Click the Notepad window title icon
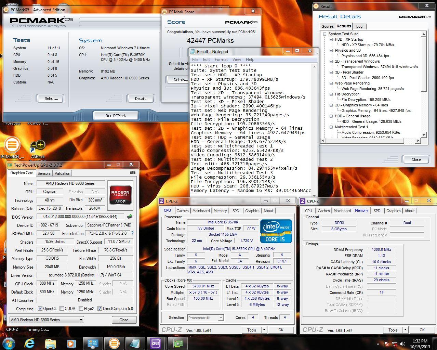Viewport: 437px width, 350px height. click(x=193, y=52)
